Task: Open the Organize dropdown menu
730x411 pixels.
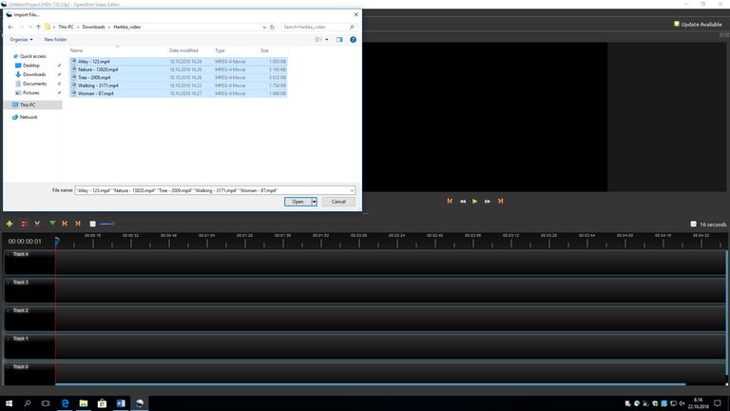Action: pyautogui.click(x=21, y=40)
